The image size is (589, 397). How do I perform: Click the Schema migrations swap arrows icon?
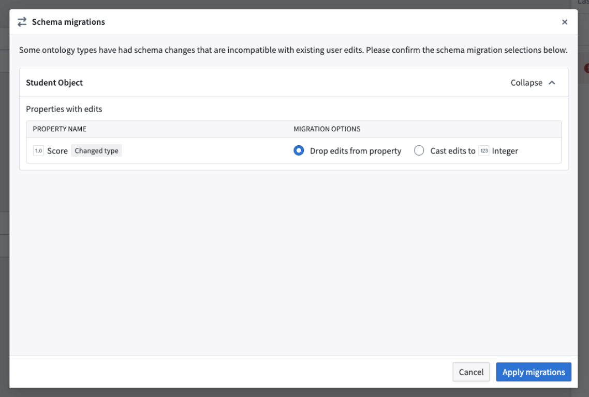(x=22, y=22)
